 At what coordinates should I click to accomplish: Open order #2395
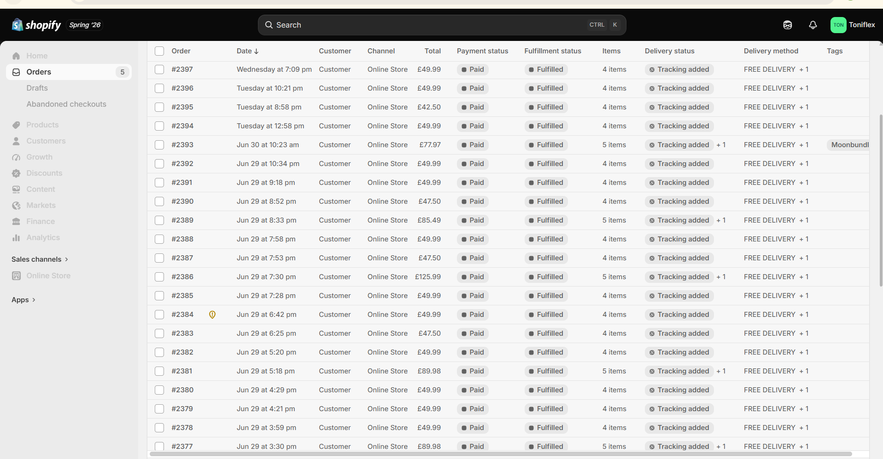pyautogui.click(x=182, y=107)
